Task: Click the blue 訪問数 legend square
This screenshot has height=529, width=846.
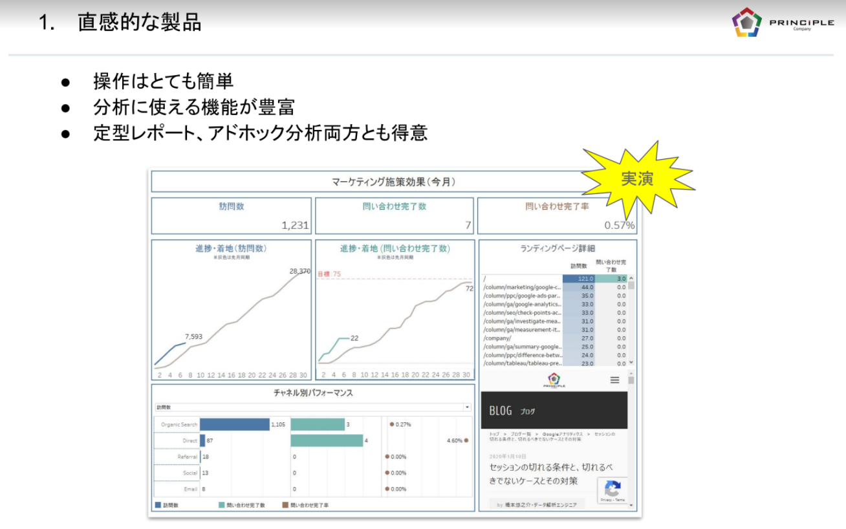Action: (x=158, y=504)
